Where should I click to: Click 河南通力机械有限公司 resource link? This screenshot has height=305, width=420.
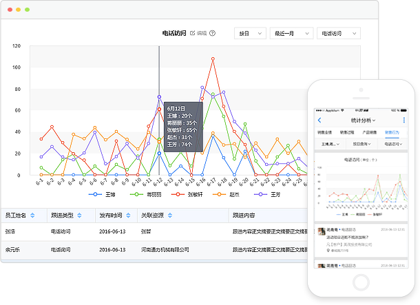pos(165,250)
